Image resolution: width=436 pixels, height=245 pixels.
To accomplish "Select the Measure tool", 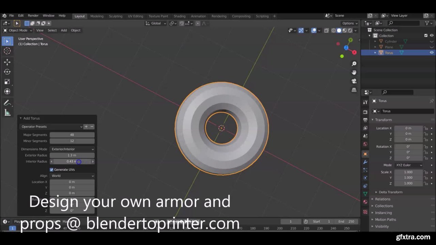I will pos(7,113).
